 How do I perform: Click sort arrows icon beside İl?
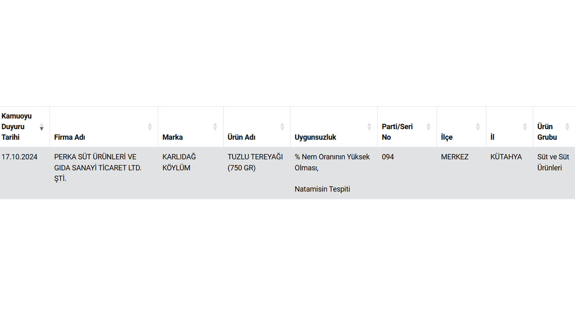(525, 127)
